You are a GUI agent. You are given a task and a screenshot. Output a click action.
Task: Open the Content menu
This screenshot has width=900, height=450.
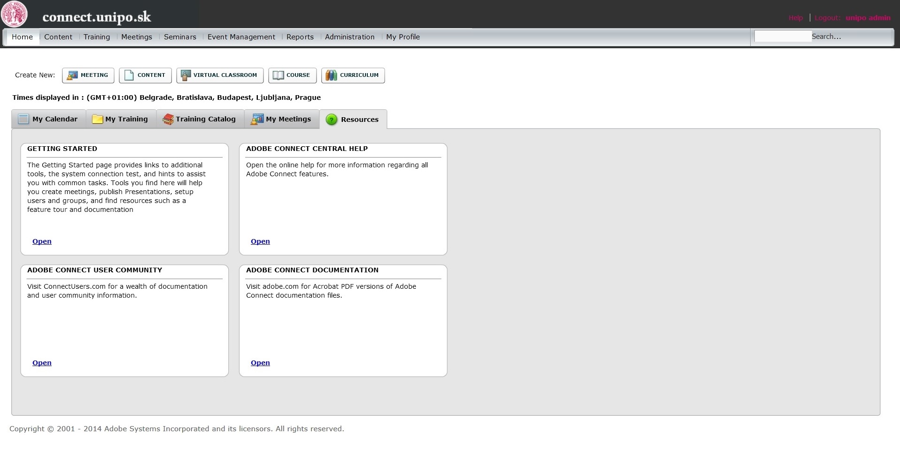pos(58,37)
